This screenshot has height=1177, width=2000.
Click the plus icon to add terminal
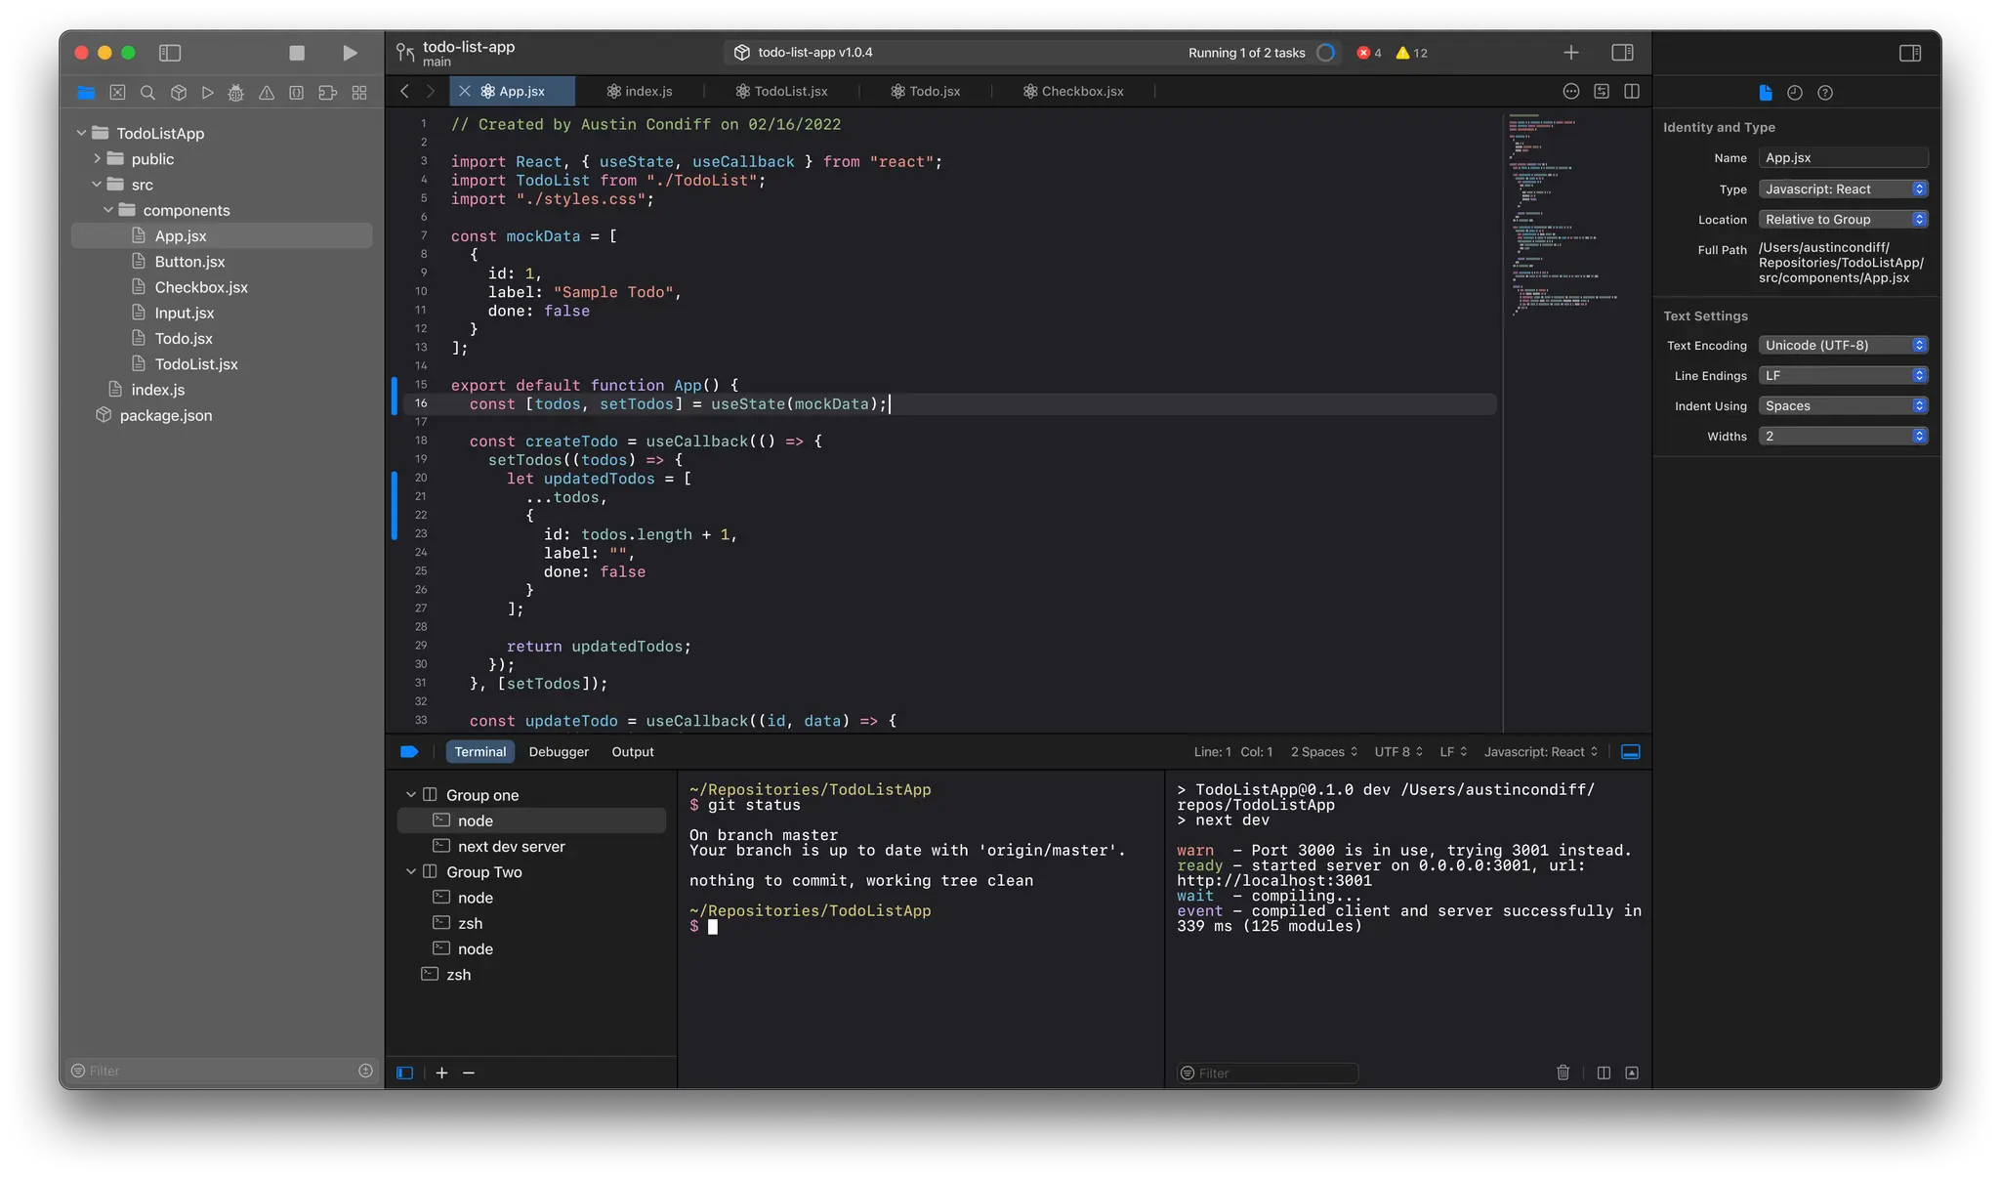click(x=441, y=1072)
